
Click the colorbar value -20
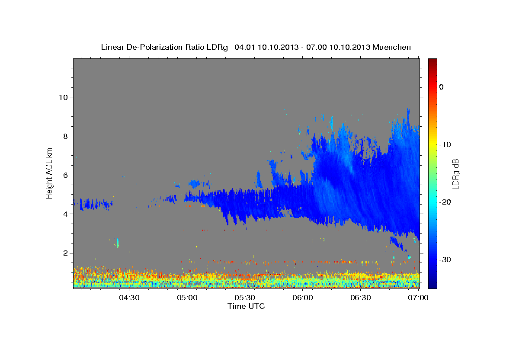445,202
